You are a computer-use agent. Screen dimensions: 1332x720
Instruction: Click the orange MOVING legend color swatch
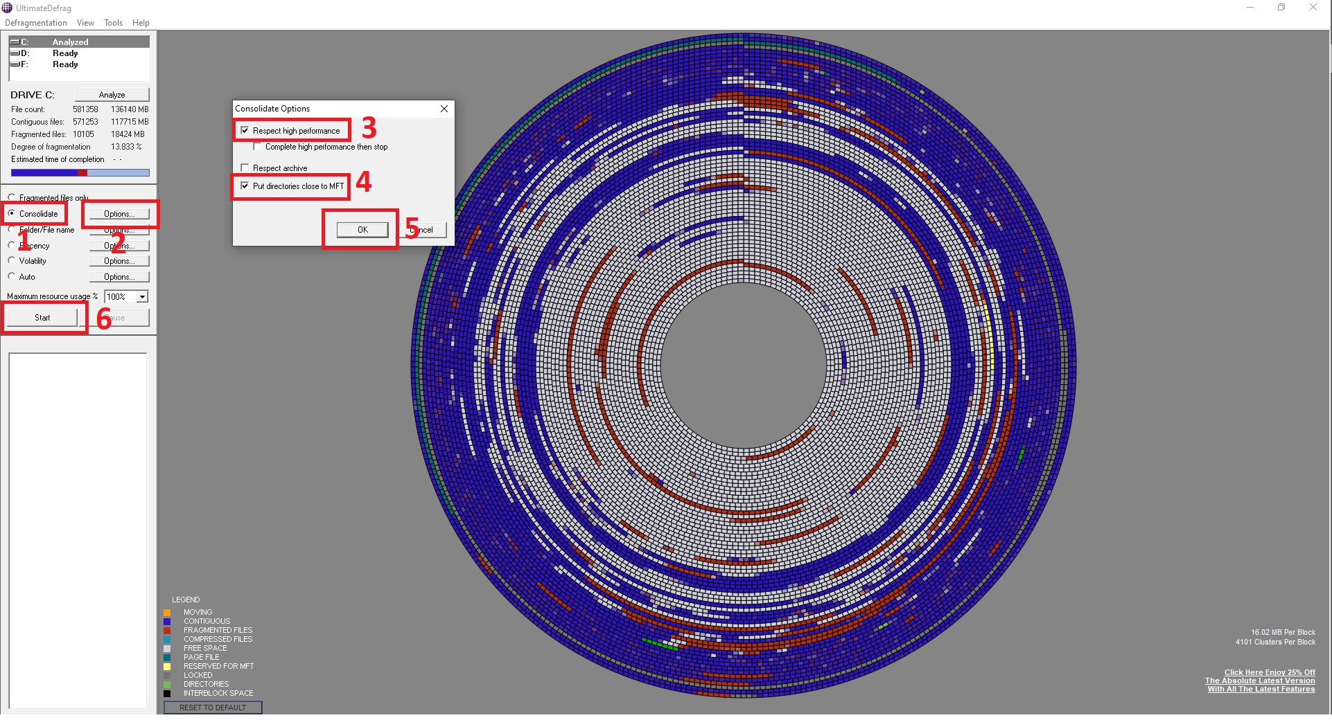tap(167, 613)
